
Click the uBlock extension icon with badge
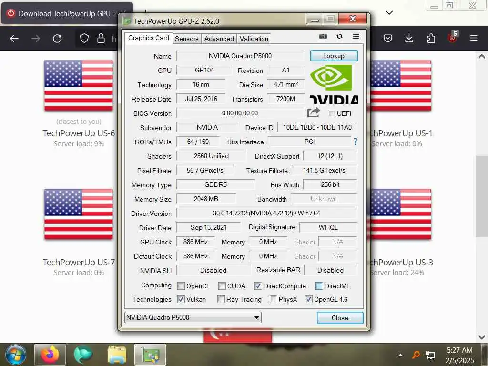(453, 37)
